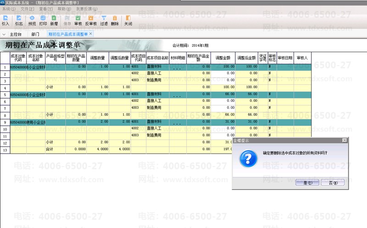Open 预览 print preview
367x228 pixels.
pos(32,21)
